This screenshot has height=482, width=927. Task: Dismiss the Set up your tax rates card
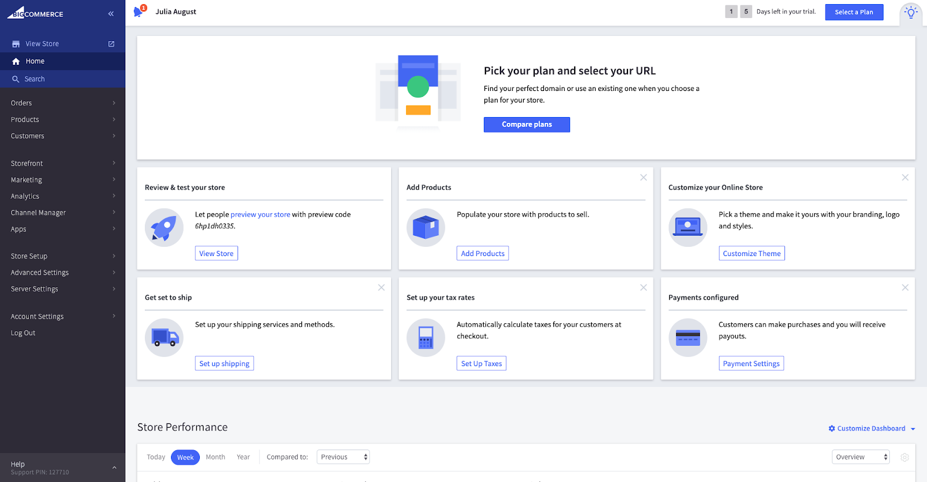pyautogui.click(x=643, y=287)
